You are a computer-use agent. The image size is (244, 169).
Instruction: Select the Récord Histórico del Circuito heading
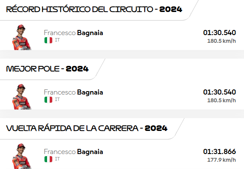(94, 9)
